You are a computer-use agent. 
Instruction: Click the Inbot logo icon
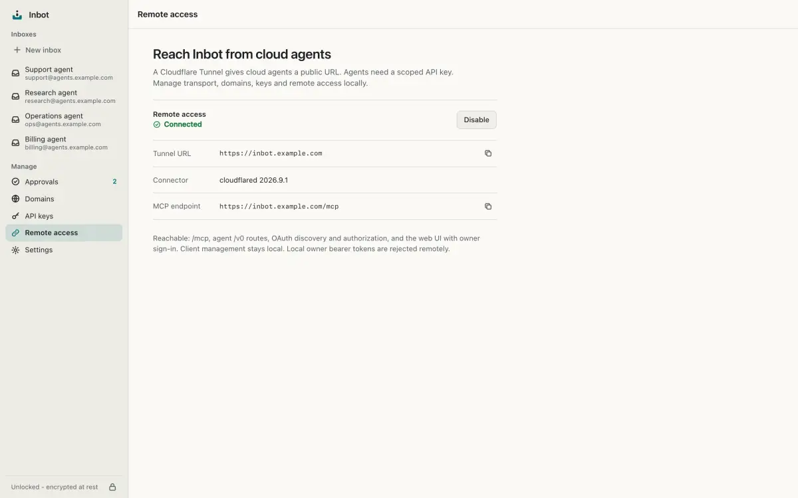click(17, 15)
